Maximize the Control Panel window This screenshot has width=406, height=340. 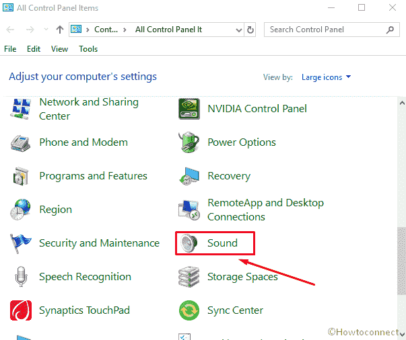click(362, 7)
